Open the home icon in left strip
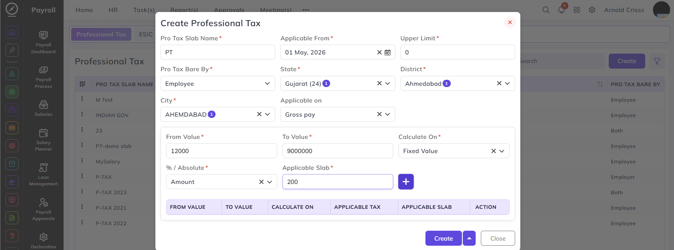The height and width of the screenshot is (250, 674). [x=12, y=32]
